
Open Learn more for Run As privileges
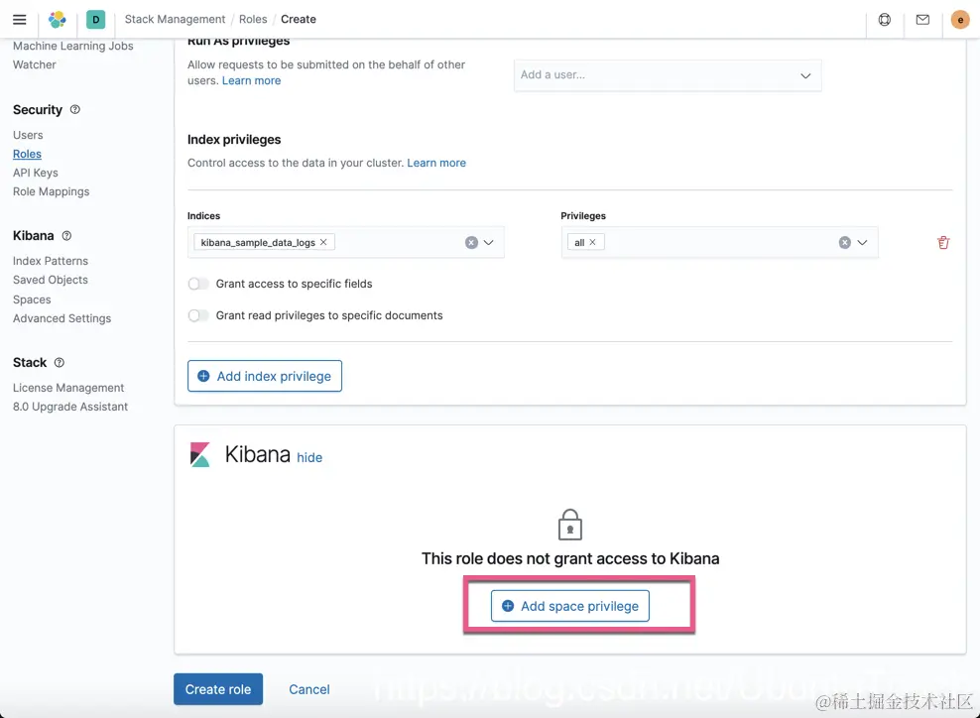(251, 80)
